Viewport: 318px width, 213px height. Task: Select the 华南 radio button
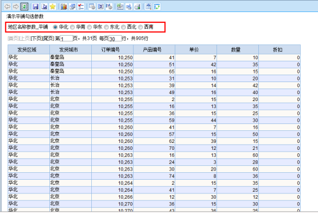72,27
